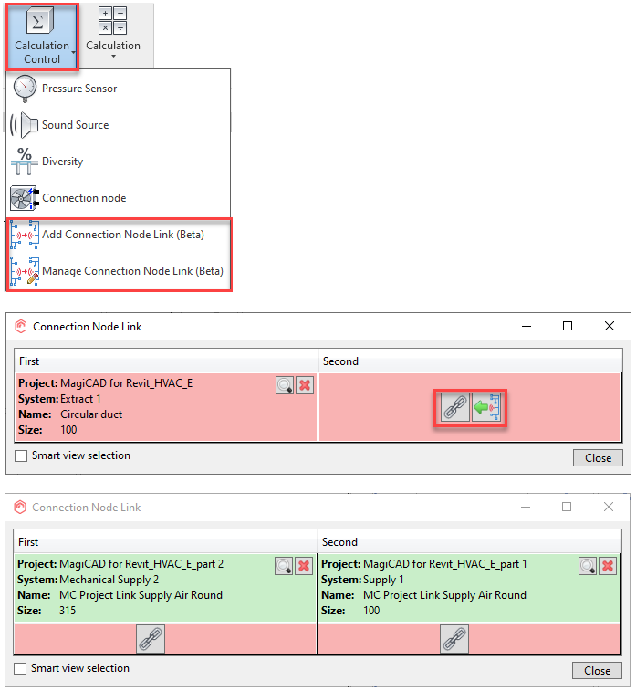Open the Calculation Control dropdown button

click(x=42, y=37)
